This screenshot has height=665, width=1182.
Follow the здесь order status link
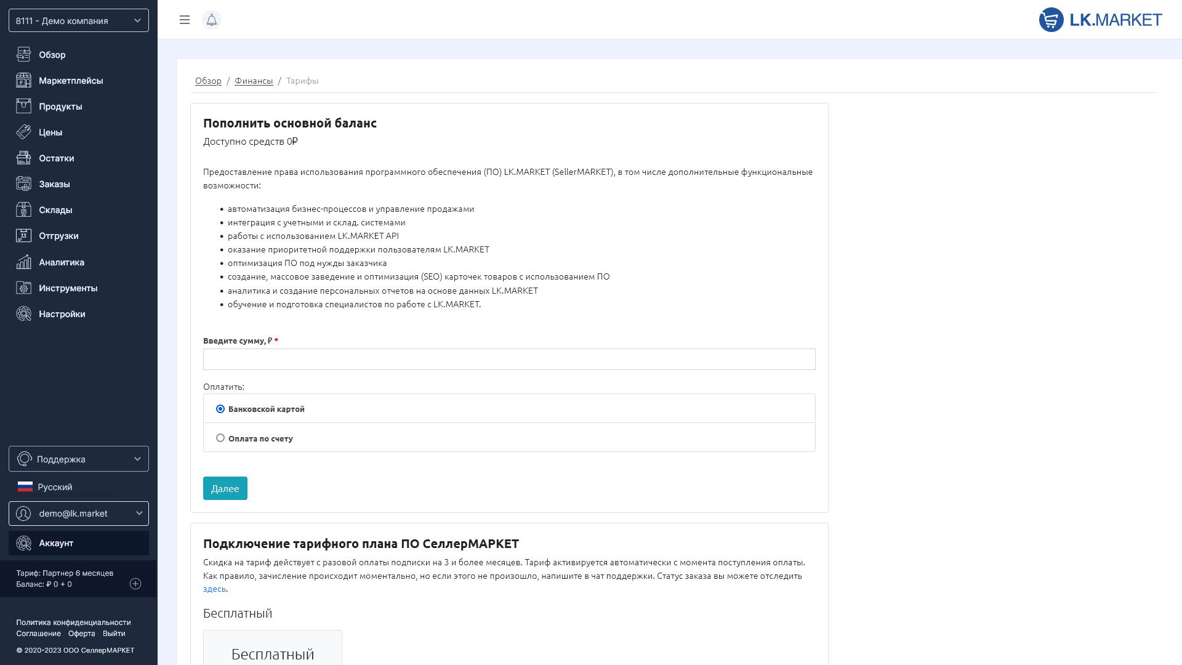click(x=214, y=589)
